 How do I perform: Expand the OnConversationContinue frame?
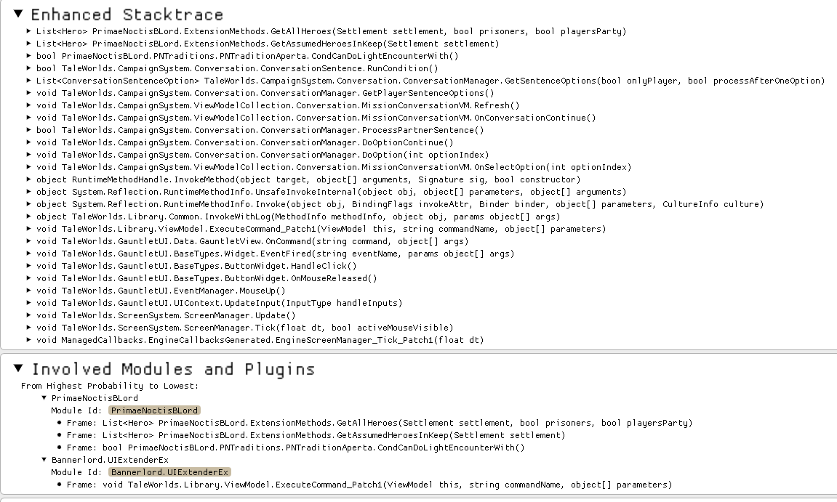(29, 118)
